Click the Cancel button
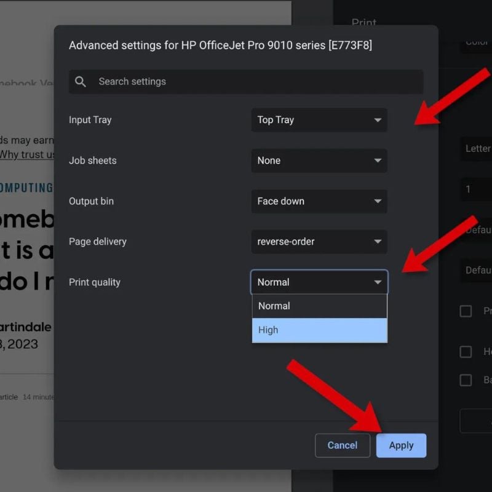Image resolution: width=492 pixels, height=492 pixels. [343, 445]
